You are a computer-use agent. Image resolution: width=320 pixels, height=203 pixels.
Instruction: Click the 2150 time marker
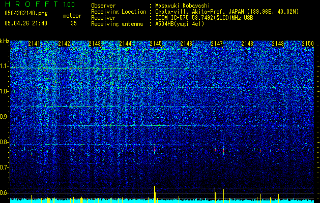click(308, 44)
